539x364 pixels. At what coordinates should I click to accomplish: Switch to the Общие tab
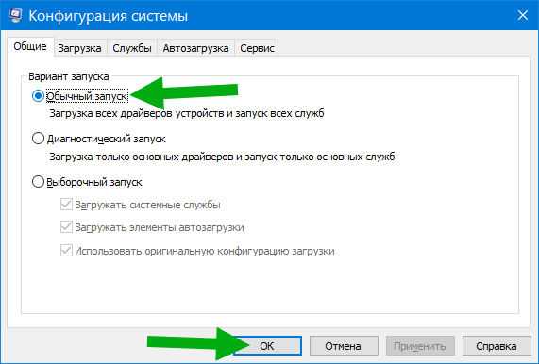[30, 47]
